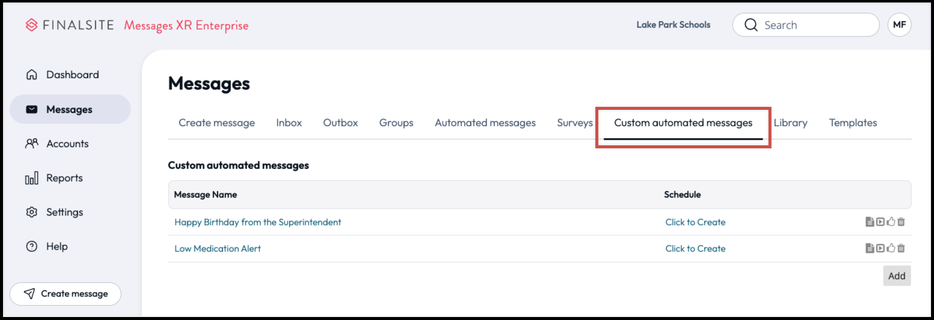Switch to the Inbox tab
934x320 pixels.
pos(289,123)
